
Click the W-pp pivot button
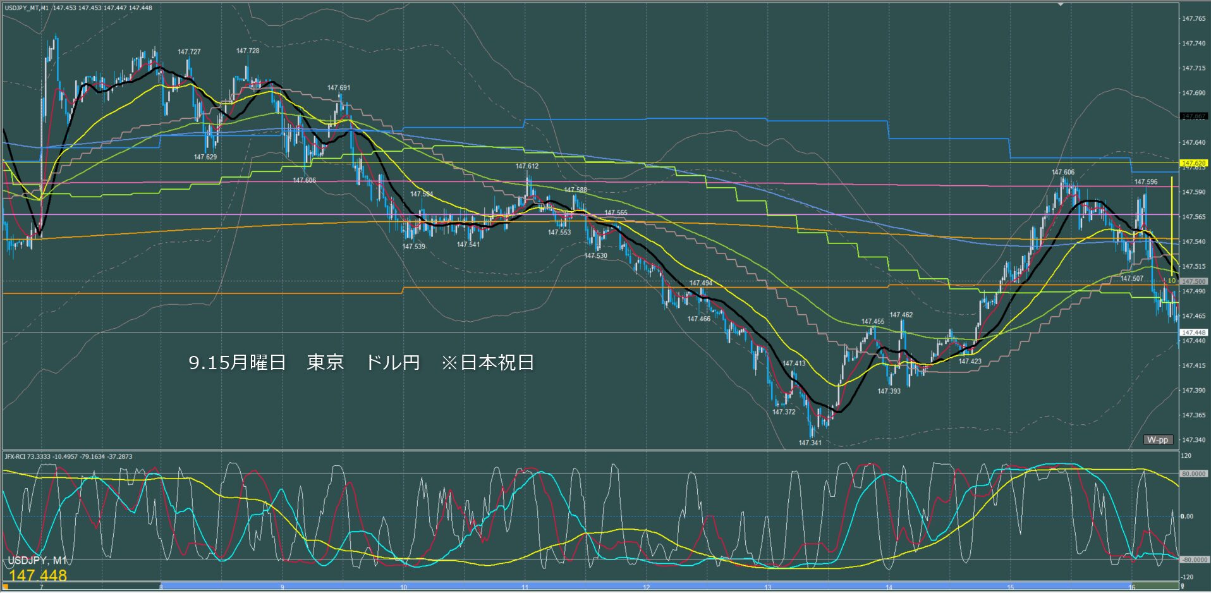click(1158, 439)
